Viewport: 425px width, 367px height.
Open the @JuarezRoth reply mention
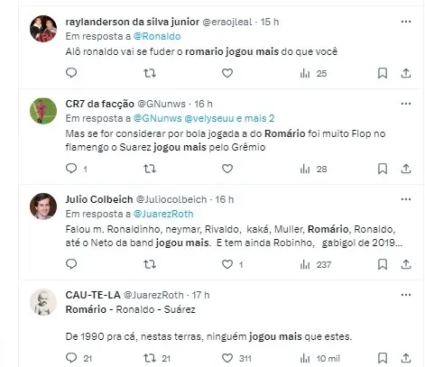click(163, 214)
